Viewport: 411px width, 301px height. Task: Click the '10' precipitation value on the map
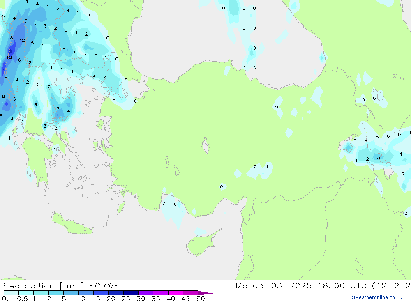tap(24, 21)
